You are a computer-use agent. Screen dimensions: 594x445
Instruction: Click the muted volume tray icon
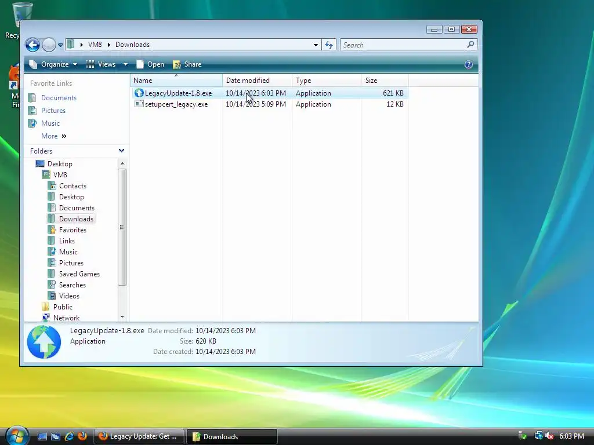point(549,436)
